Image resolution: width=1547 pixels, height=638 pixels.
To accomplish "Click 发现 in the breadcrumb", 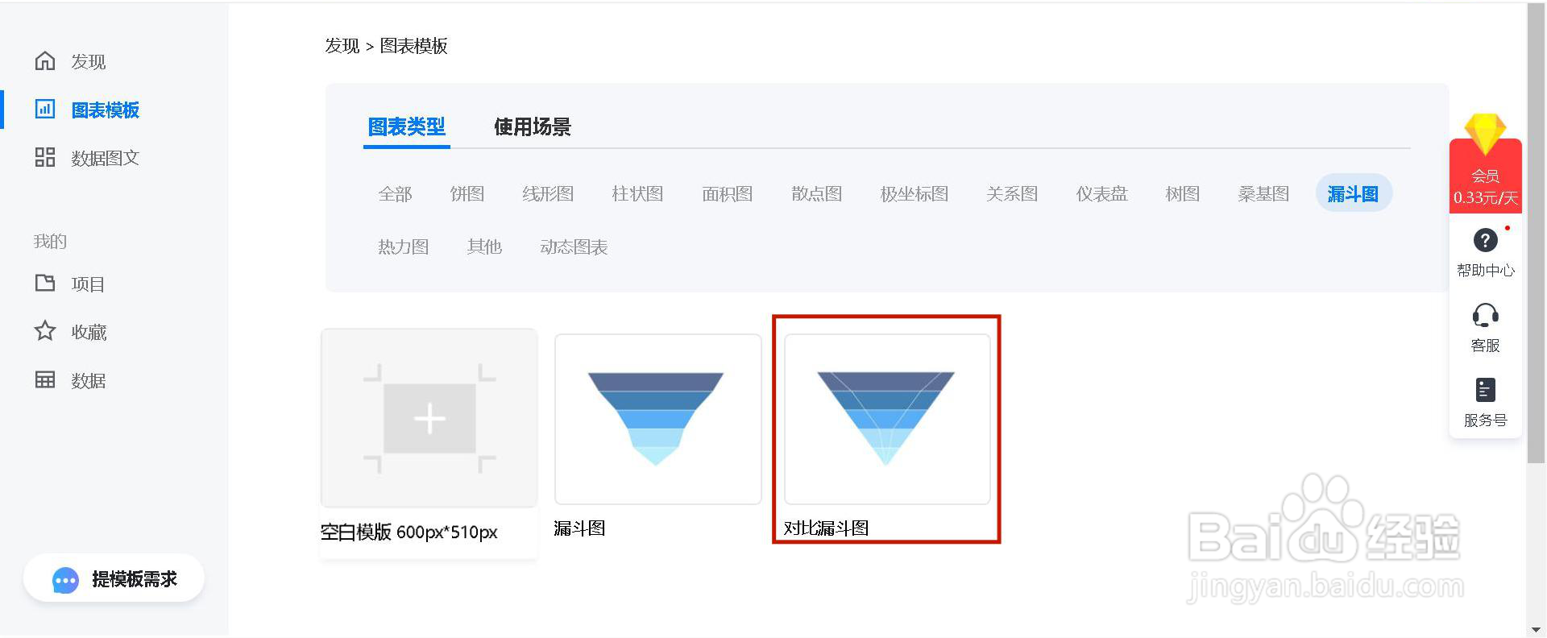I will tap(342, 46).
